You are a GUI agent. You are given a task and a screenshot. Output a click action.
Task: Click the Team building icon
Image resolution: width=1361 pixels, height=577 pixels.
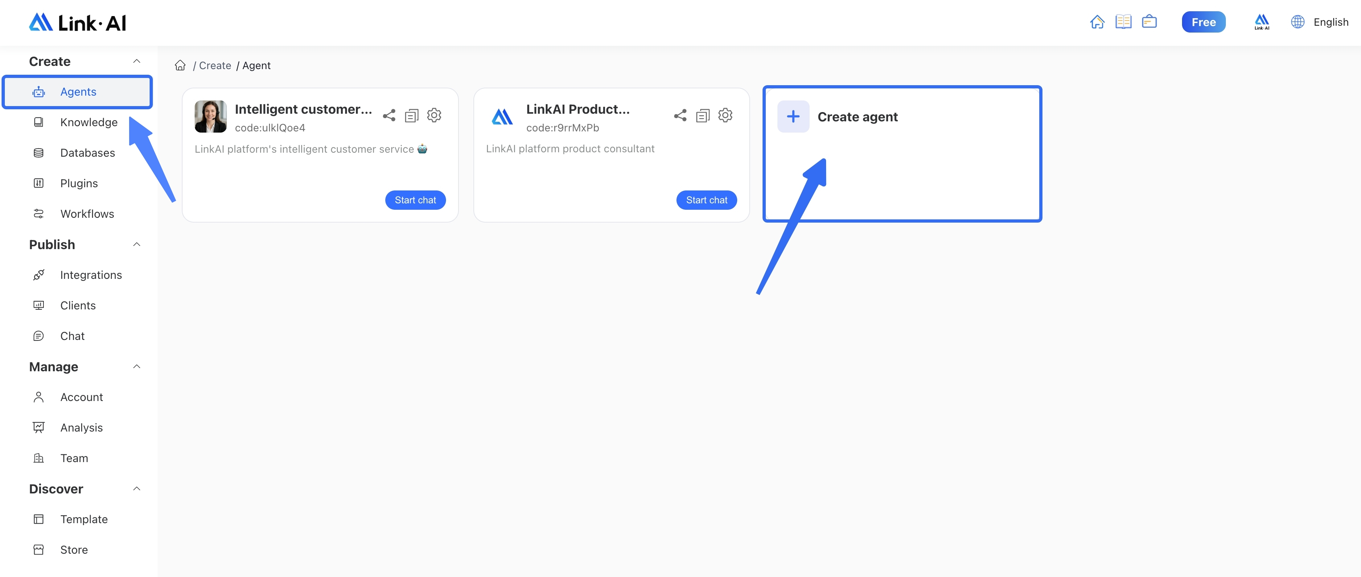tap(39, 458)
